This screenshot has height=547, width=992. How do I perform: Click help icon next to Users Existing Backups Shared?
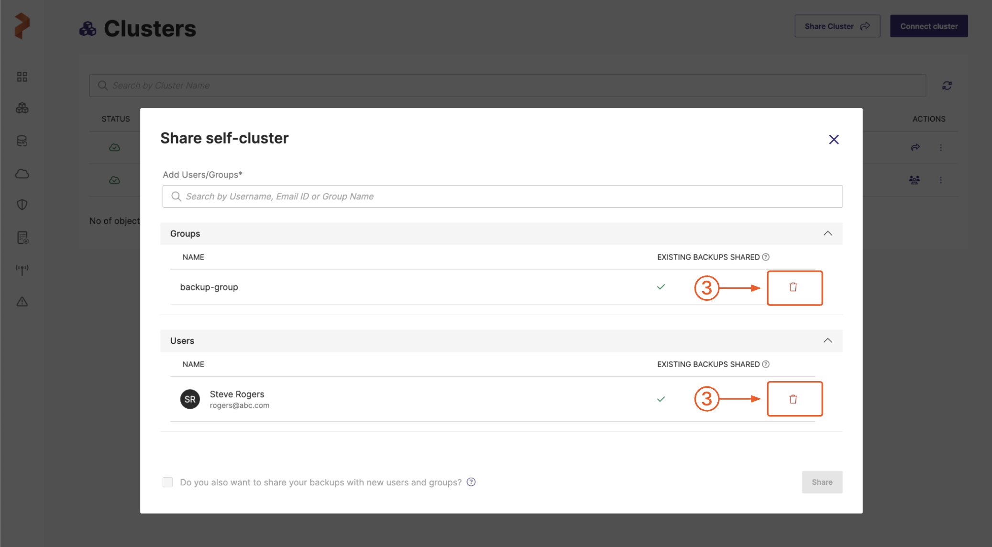point(766,364)
